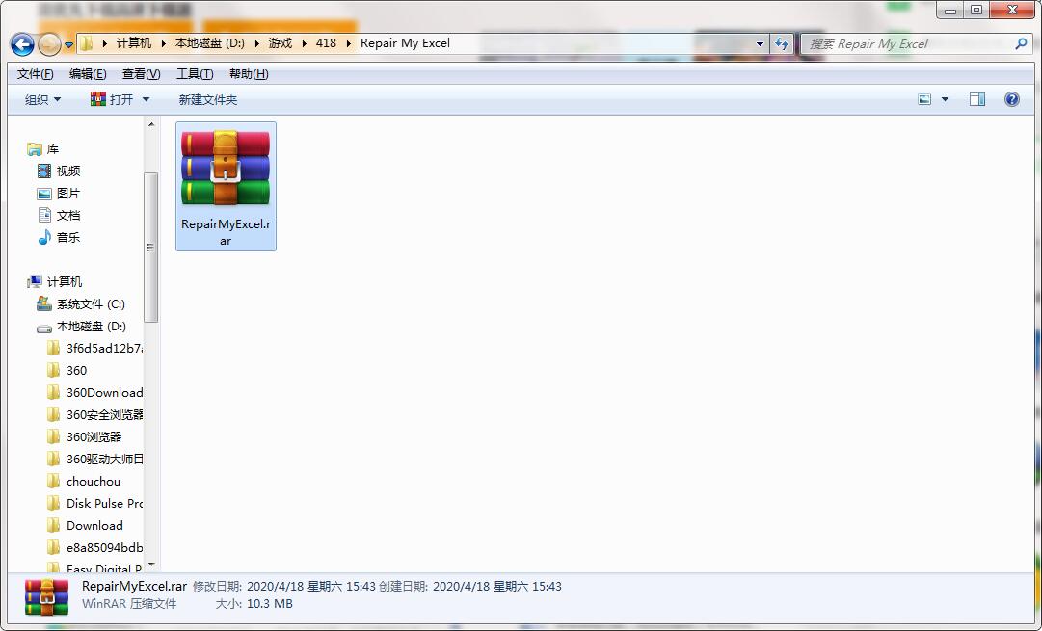Click Repair My Excel breadcrumb segment
The image size is (1042, 631).
[x=405, y=43]
